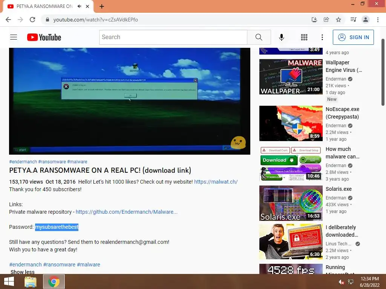The width and height of the screenshot is (386, 289).
Task: Open Enderman channel under Solaris.exe
Action: (336, 198)
